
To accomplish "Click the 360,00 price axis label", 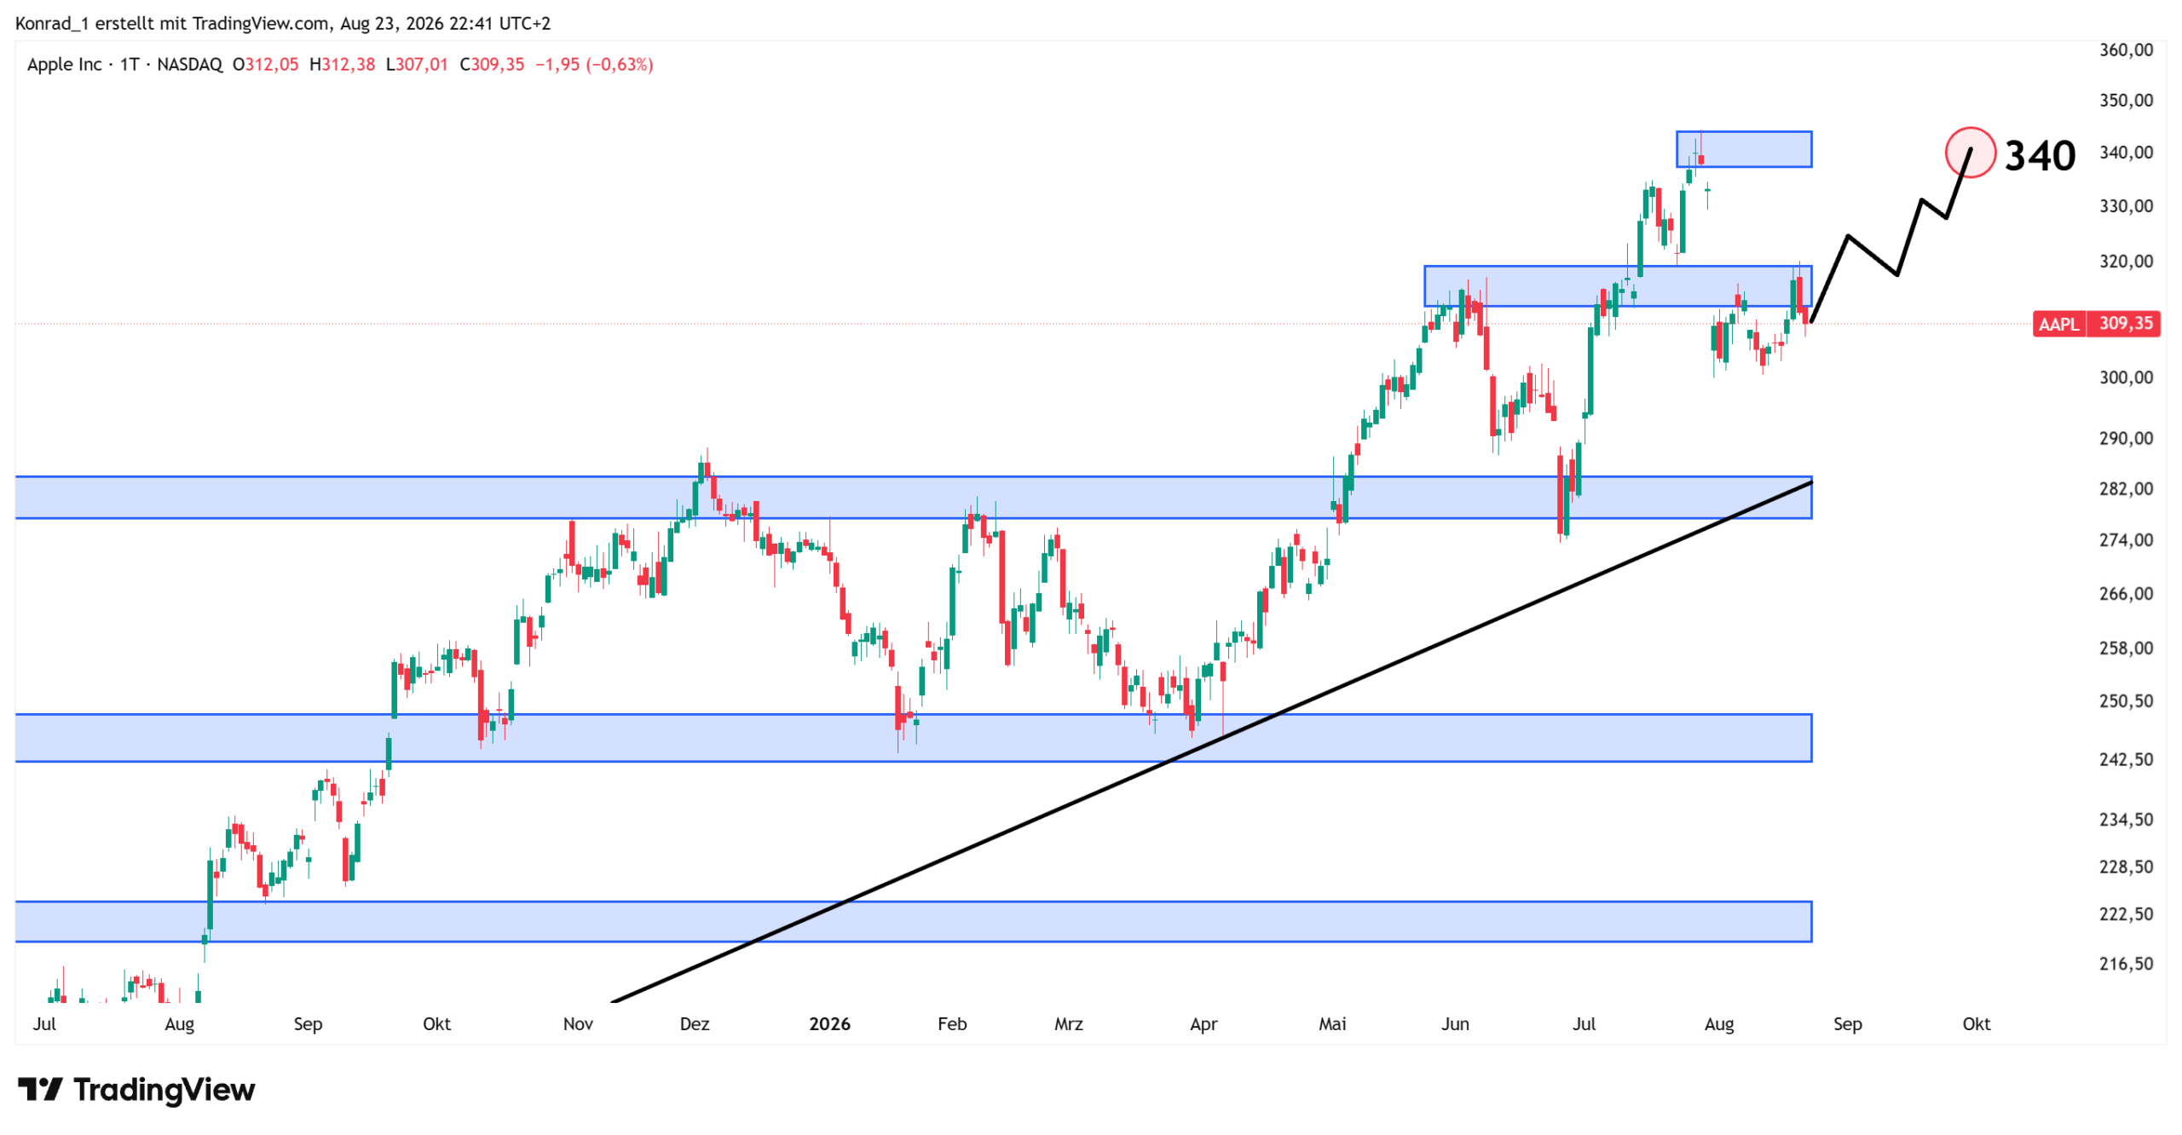I will pyautogui.click(x=2126, y=50).
